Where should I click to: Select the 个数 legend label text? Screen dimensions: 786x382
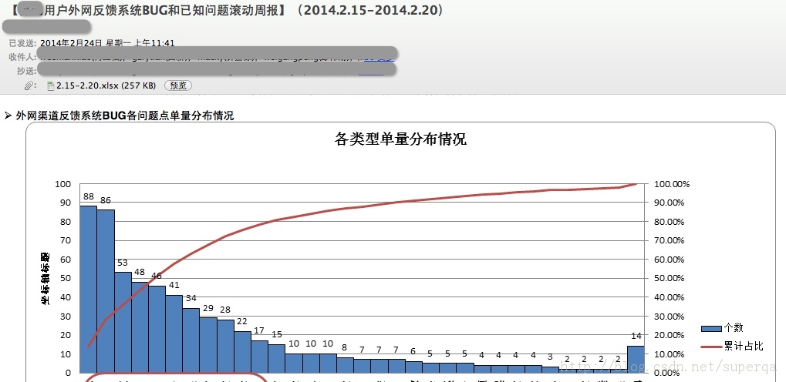coord(734,328)
